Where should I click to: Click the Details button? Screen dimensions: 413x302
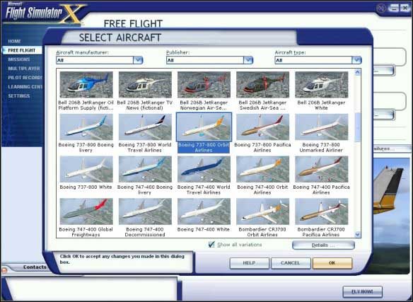click(x=323, y=245)
